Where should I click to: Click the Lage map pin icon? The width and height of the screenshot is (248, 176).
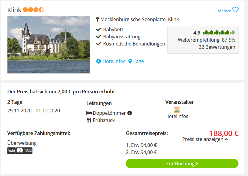(130, 61)
